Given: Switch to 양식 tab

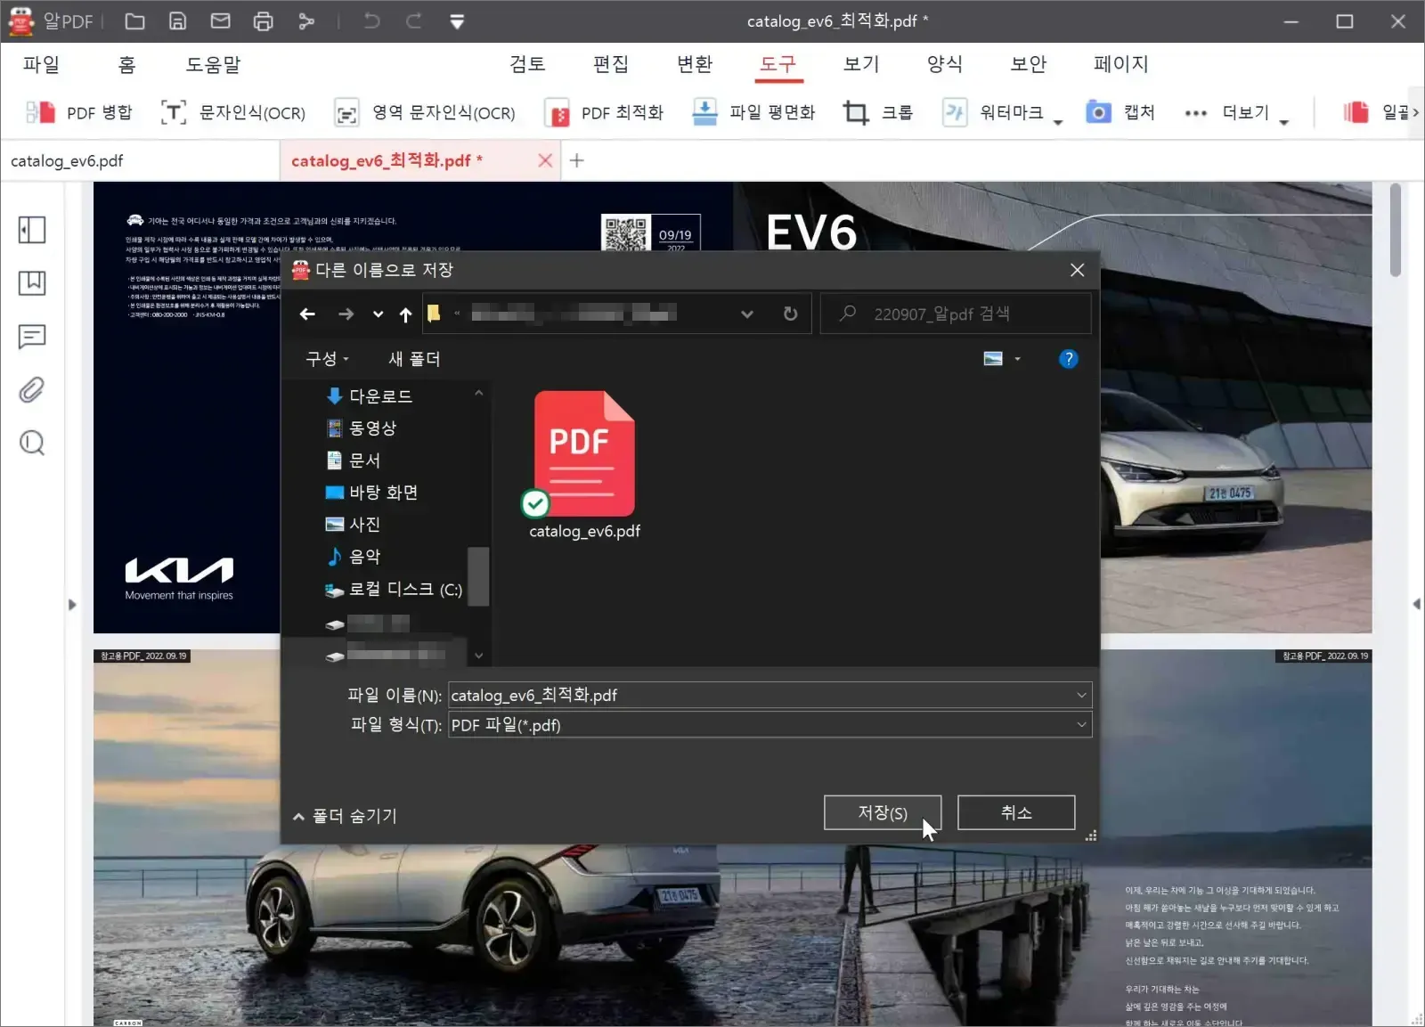Looking at the screenshot, I should tap(945, 64).
